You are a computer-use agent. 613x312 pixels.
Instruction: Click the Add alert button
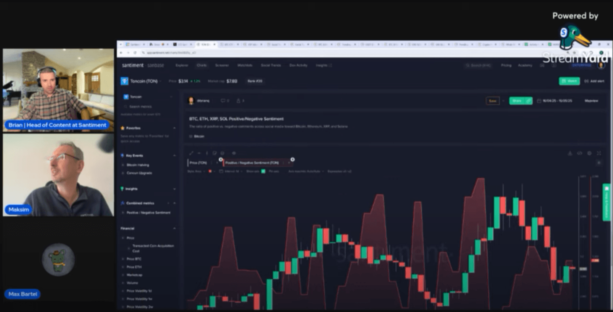pos(594,81)
